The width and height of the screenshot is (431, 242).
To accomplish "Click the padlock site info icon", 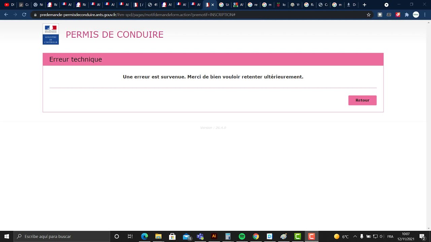I will [x=35, y=15].
